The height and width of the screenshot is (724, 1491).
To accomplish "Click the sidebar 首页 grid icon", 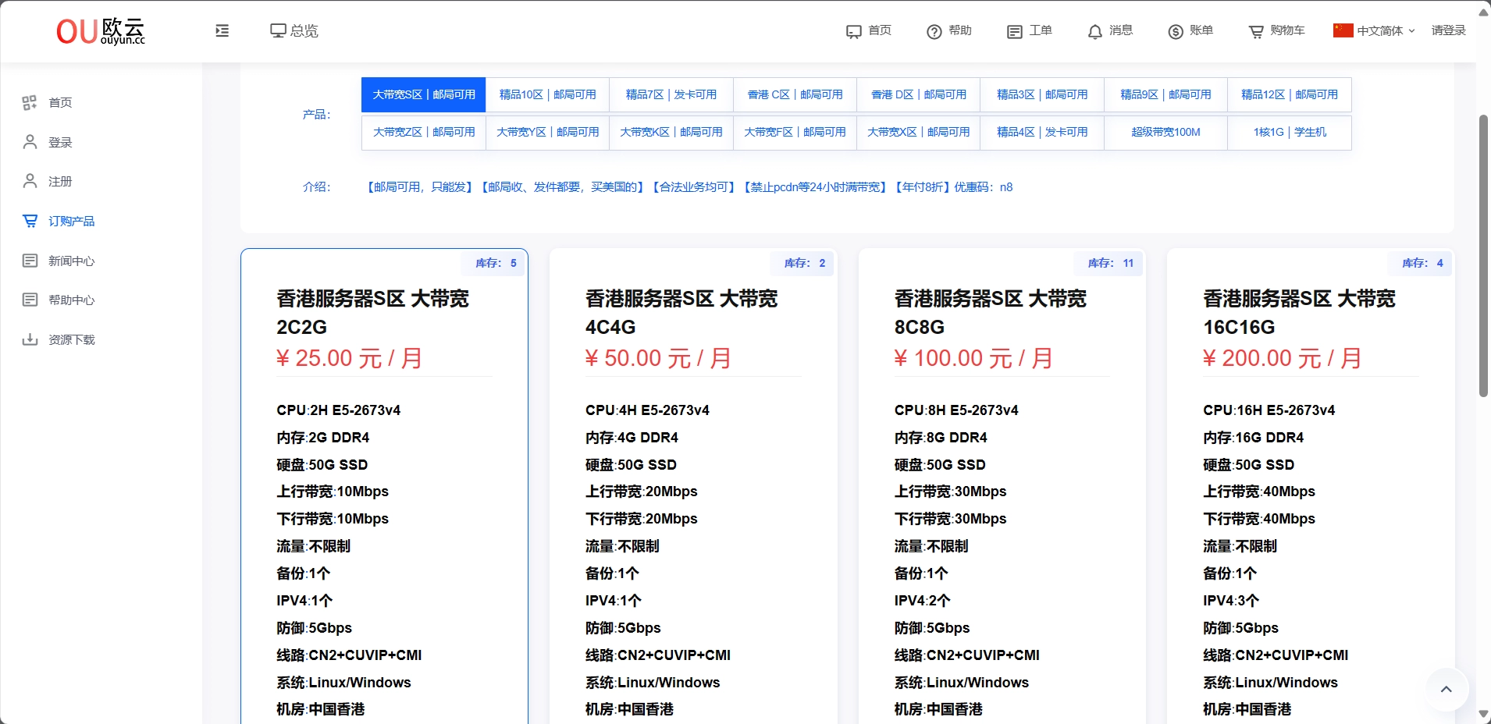I will point(30,103).
